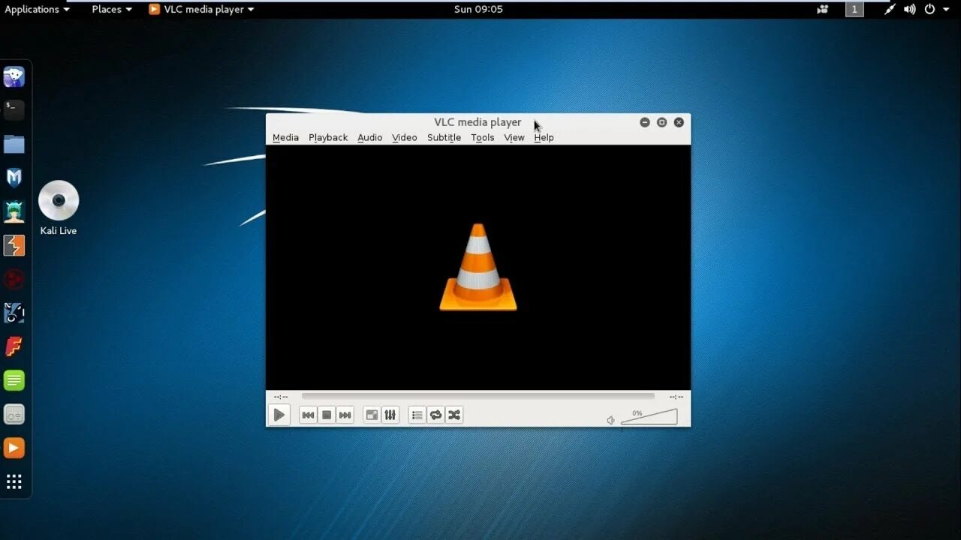This screenshot has height=540, width=961.
Task: Toggle VLC fullscreen video mode
Action: [x=372, y=415]
